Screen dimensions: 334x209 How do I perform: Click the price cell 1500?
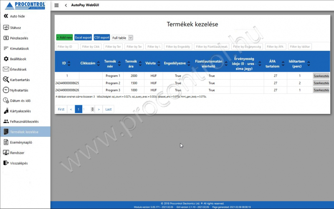(134, 83)
